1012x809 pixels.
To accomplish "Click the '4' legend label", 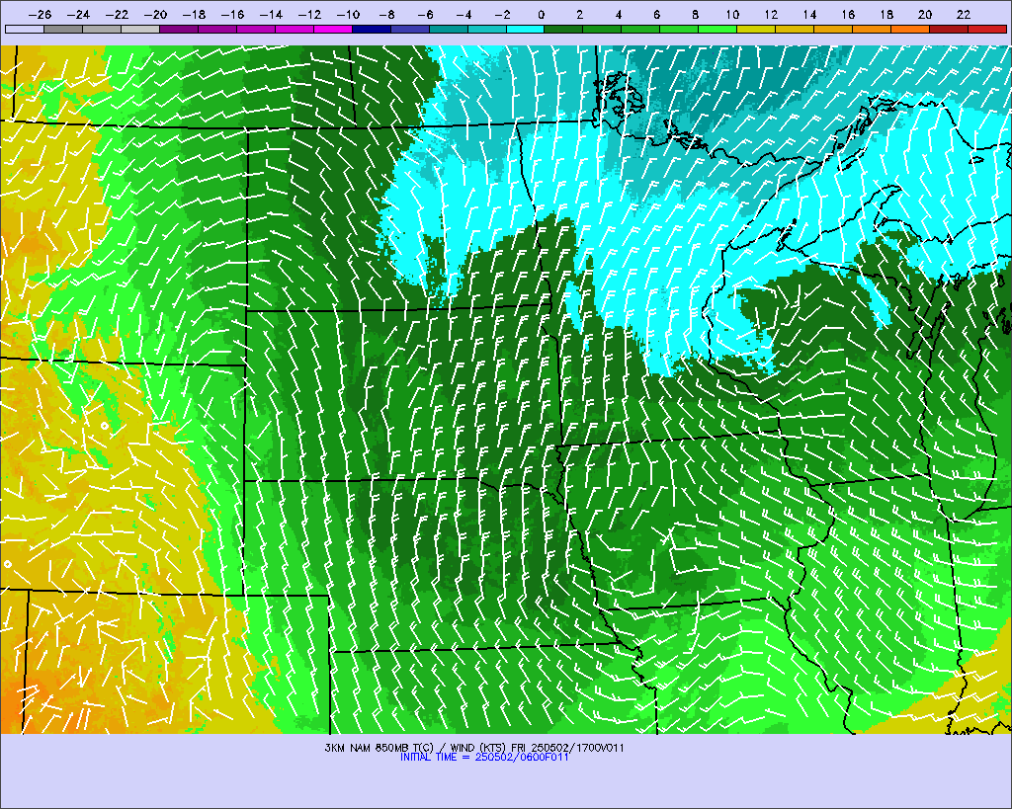I will (x=619, y=15).
